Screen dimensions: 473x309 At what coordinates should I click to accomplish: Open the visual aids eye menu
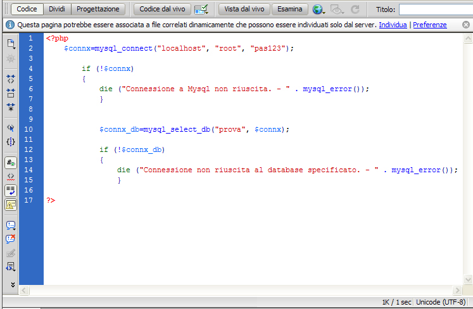(x=337, y=9)
